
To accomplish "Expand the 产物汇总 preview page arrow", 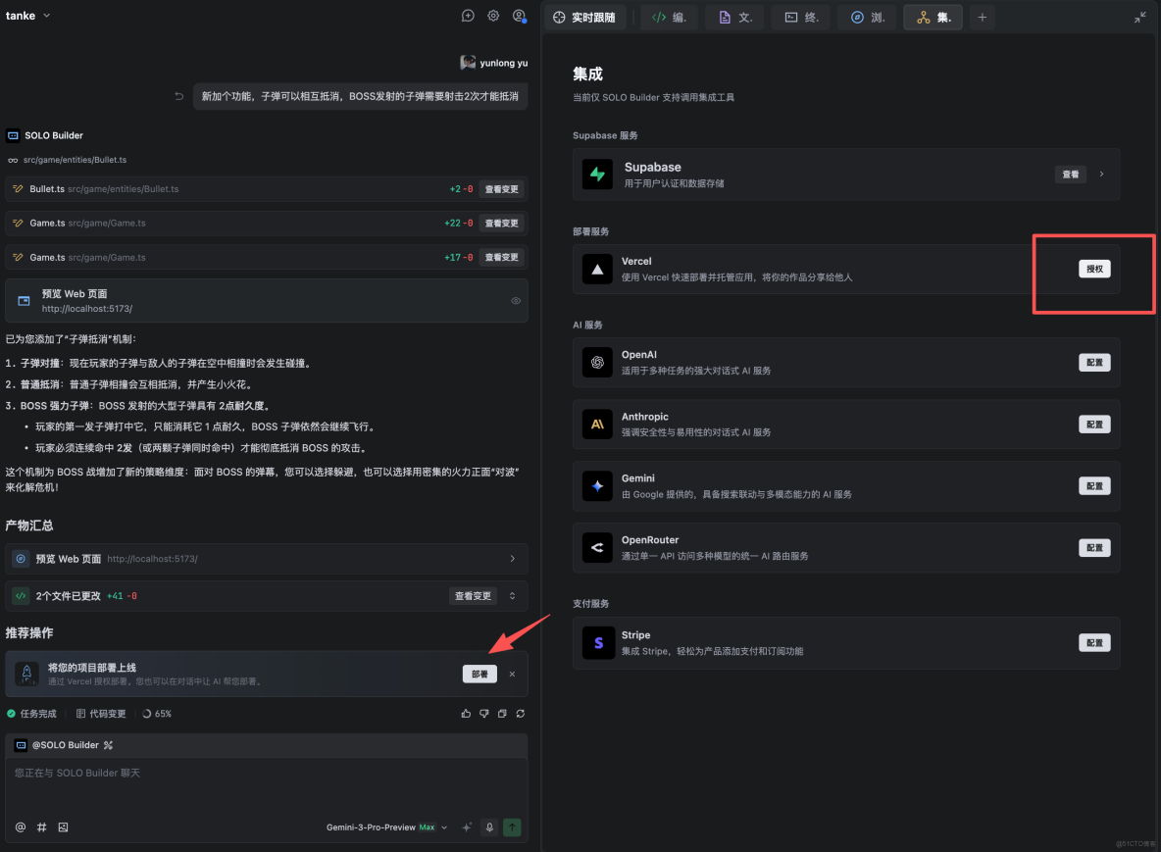I will pyautogui.click(x=512, y=557).
